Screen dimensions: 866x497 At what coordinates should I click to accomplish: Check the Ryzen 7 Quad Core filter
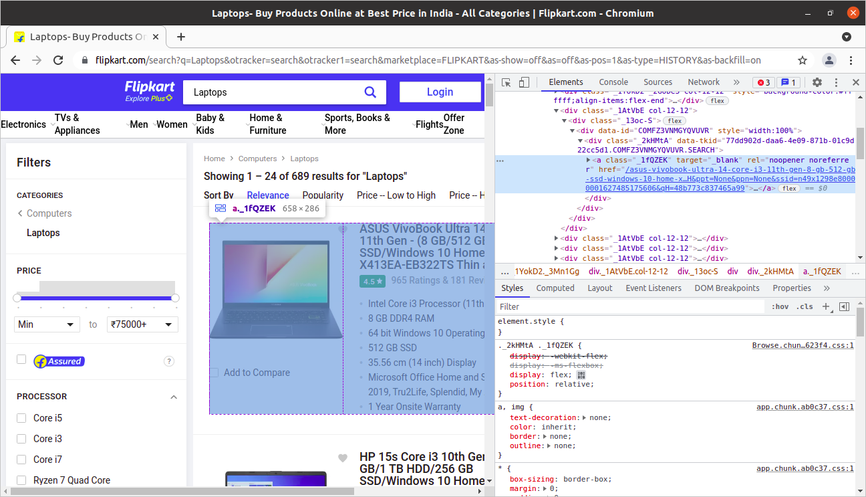pos(21,480)
